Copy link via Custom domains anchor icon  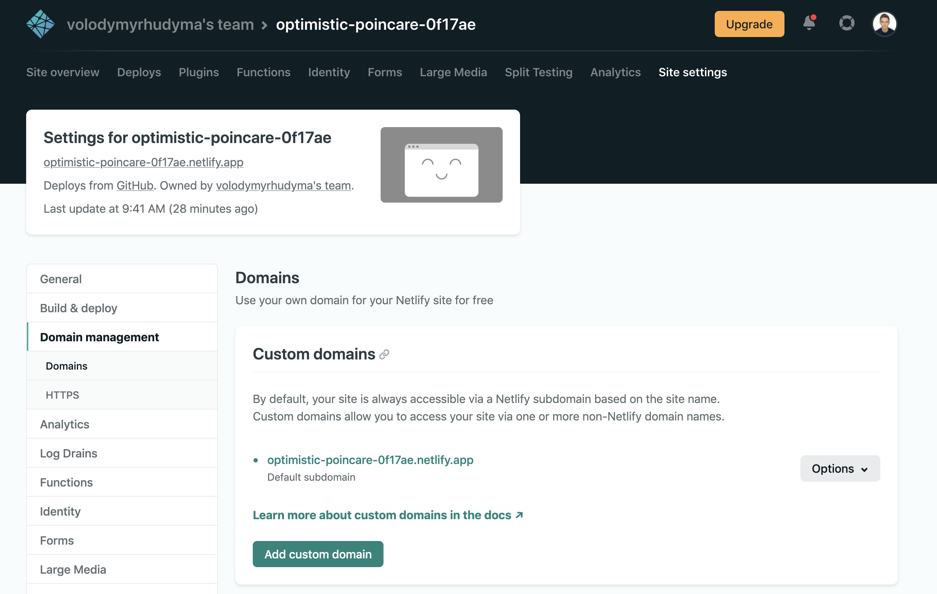point(384,354)
